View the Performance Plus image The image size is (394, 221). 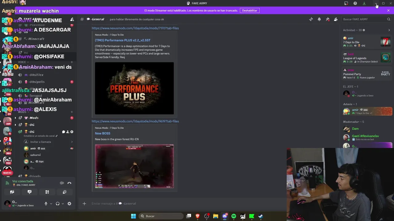[134, 88]
